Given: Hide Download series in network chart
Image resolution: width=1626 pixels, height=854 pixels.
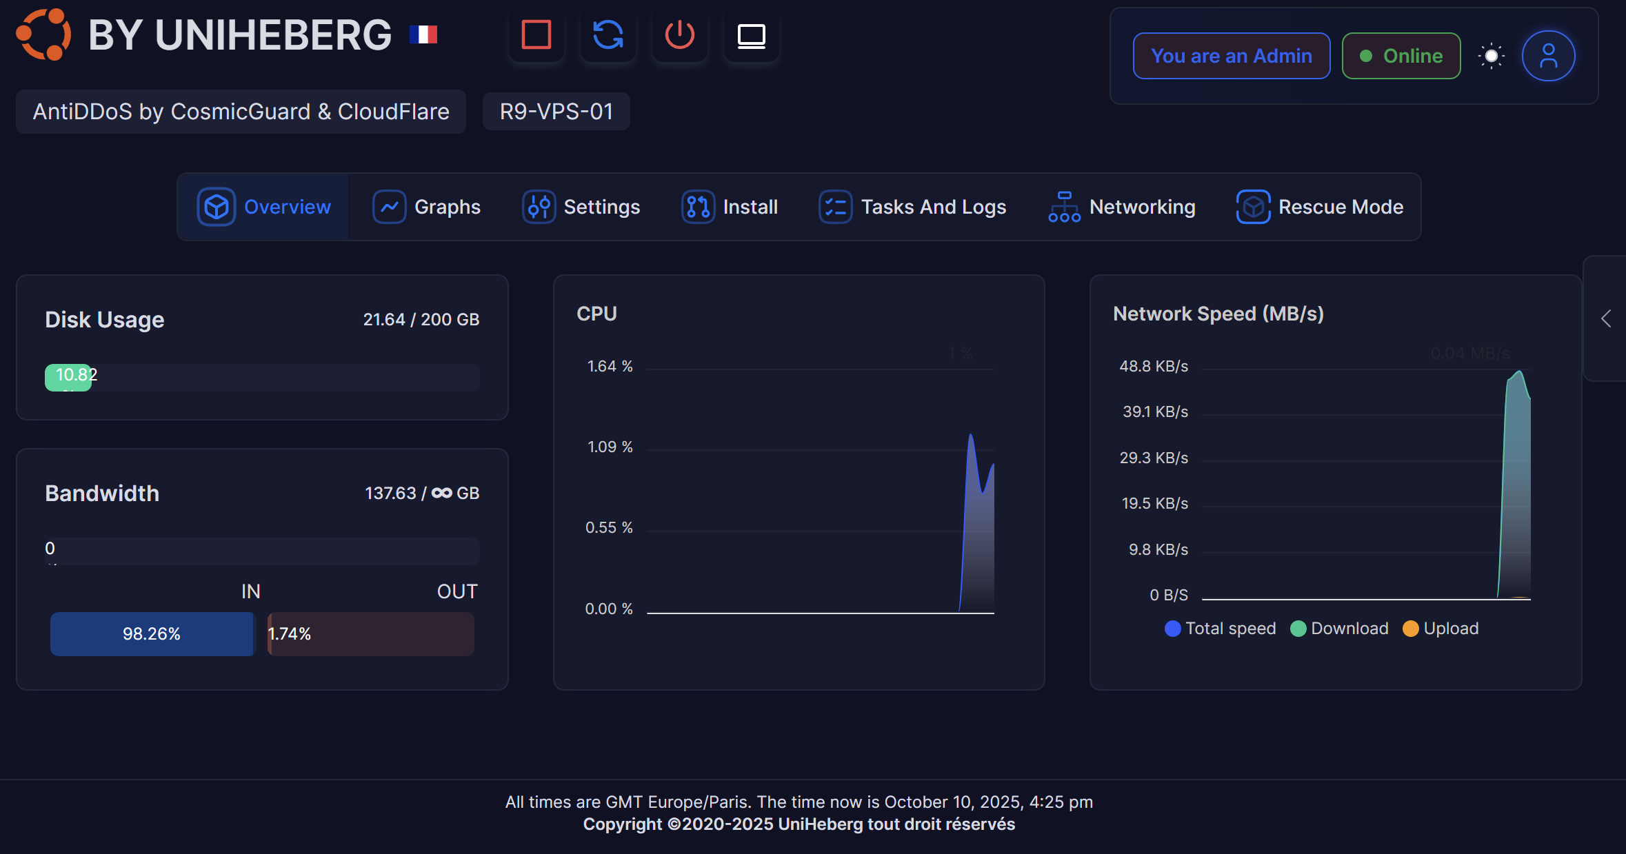Looking at the screenshot, I should (x=1339, y=629).
